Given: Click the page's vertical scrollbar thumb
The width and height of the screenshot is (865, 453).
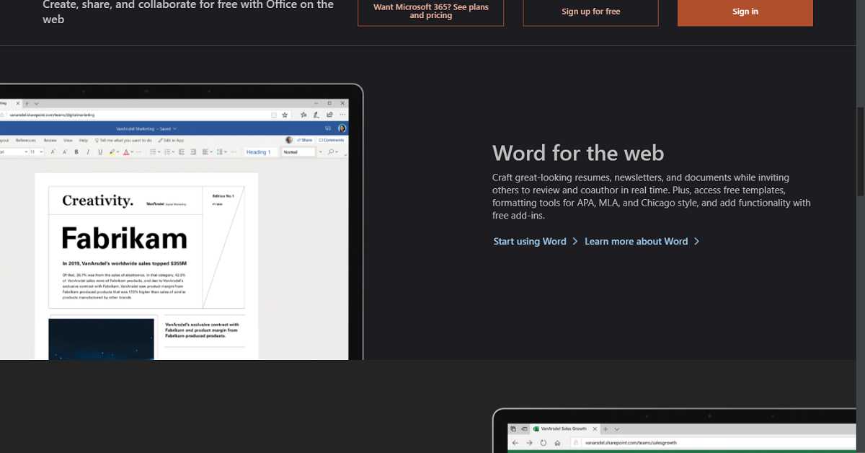Looking at the screenshot, I should point(860,151).
